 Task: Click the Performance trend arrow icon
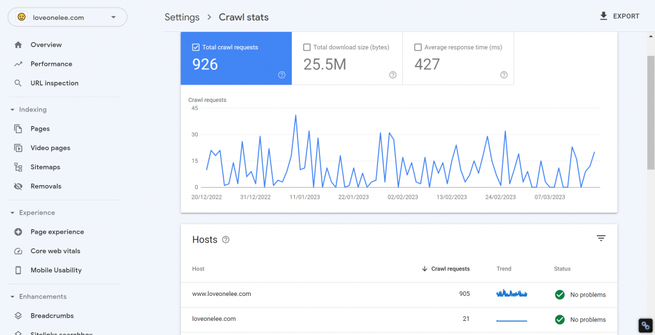(18, 64)
